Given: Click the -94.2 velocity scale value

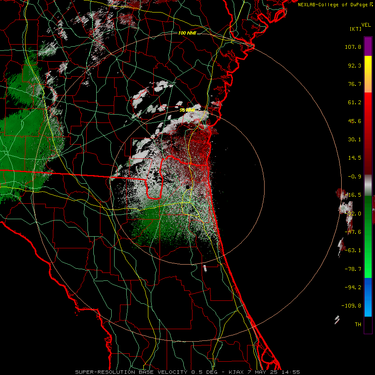Looking at the screenshot, I should click(x=353, y=287).
